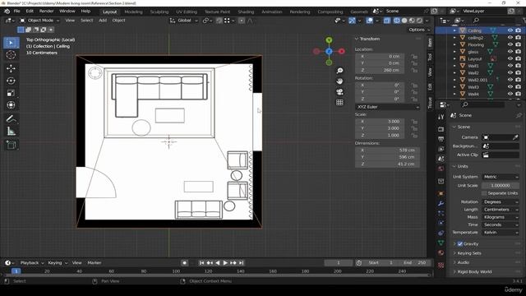Open the Tool properties tab icon
This screenshot has width=526, height=296.
point(441,117)
